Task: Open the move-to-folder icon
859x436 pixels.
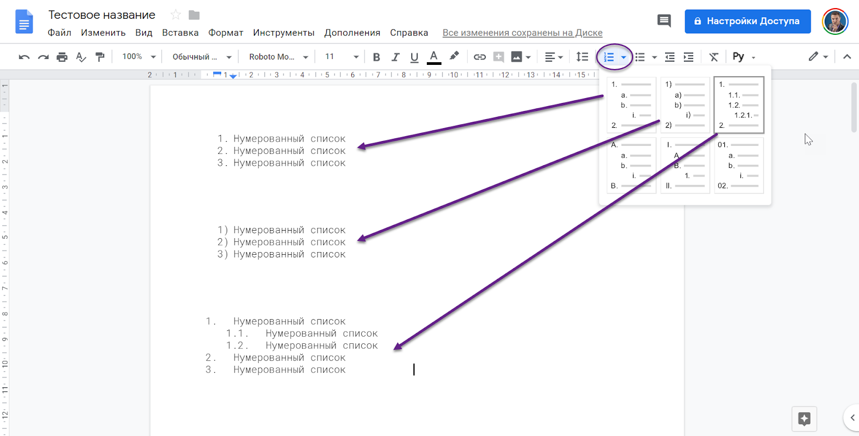Action: [x=194, y=15]
